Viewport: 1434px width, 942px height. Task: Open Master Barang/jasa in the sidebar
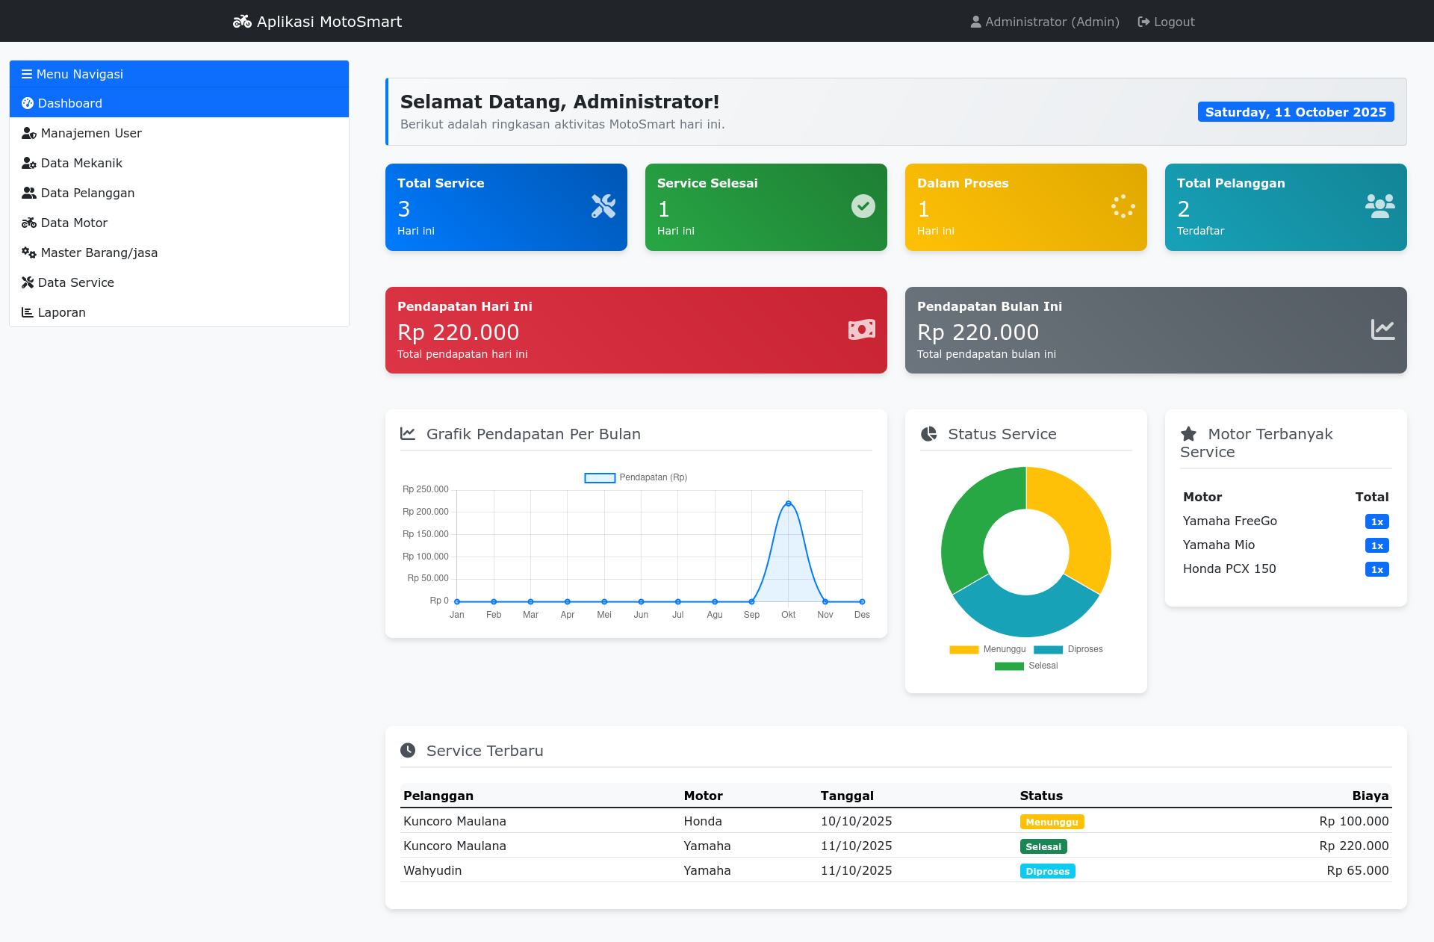(x=99, y=252)
